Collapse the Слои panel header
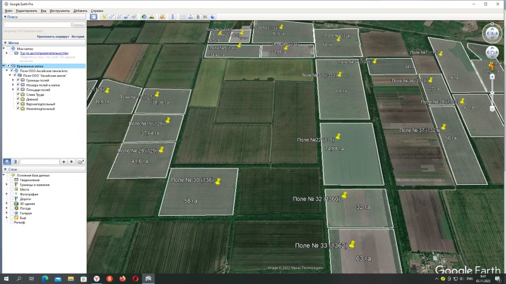The width and height of the screenshot is (506, 284). click(x=44, y=169)
